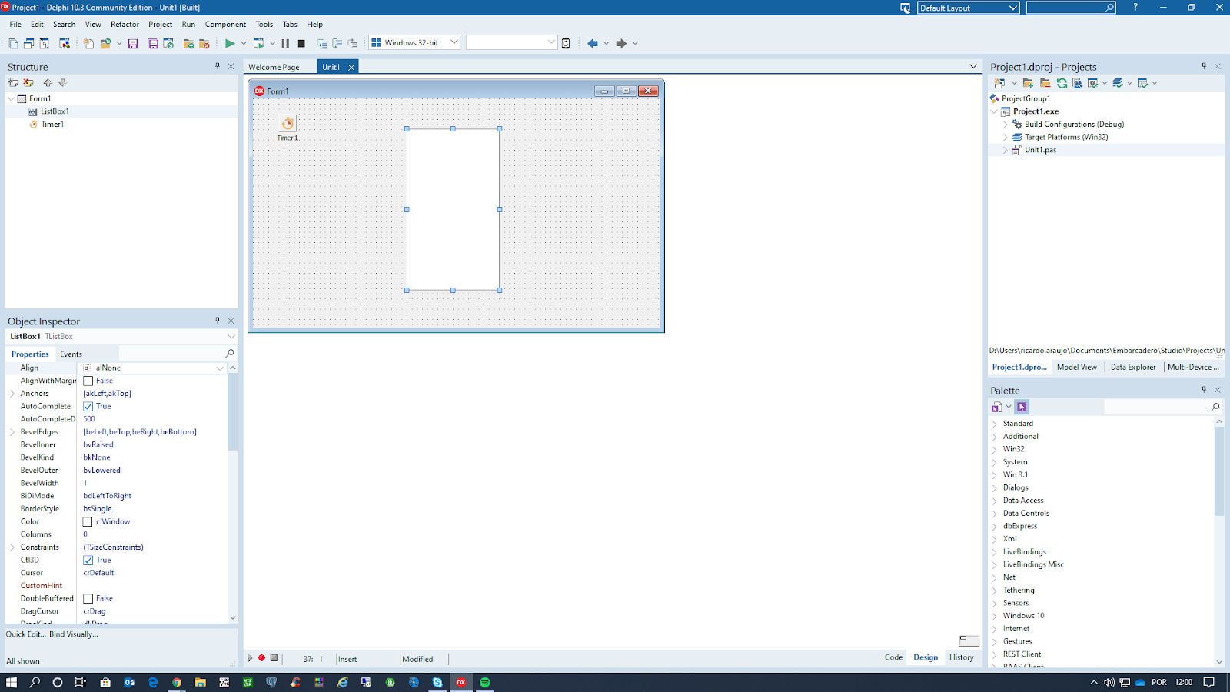1230x692 pixels.
Task: Click the green Run button in the toolbar
Action: point(229,44)
